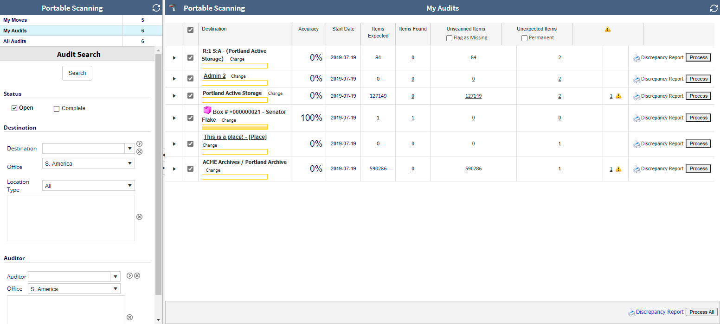Click printer icon in ACME Archives row

[636, 169]
